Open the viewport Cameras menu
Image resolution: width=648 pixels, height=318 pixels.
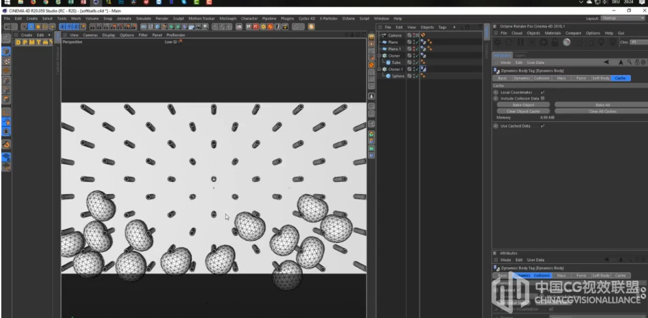pos(91,35)
